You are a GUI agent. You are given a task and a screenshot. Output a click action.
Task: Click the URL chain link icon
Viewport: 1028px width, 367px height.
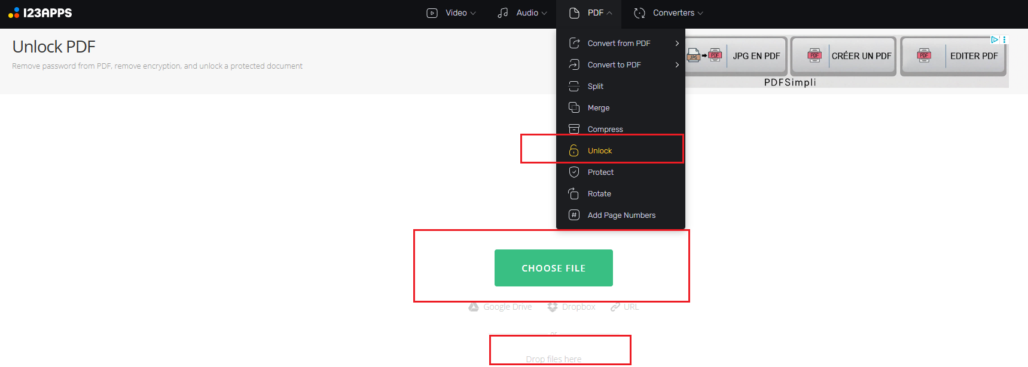coord(615,307)
